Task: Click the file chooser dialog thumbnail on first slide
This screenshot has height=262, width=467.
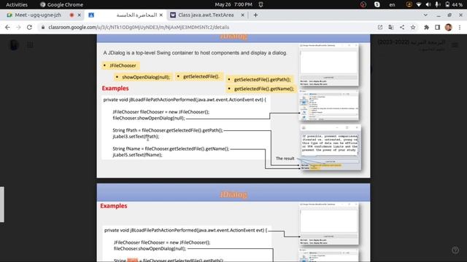Action: pyautogui.click(x=329, y=105)
